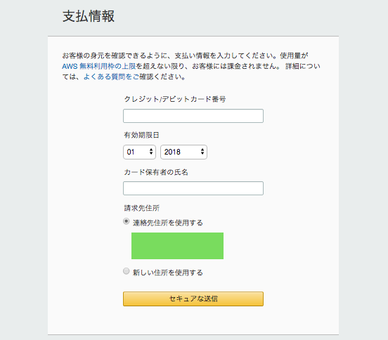Click the クレジット/デビットカード番号 label
The height and width of the screenshot is (340, 388).
[x=175, y=99]
